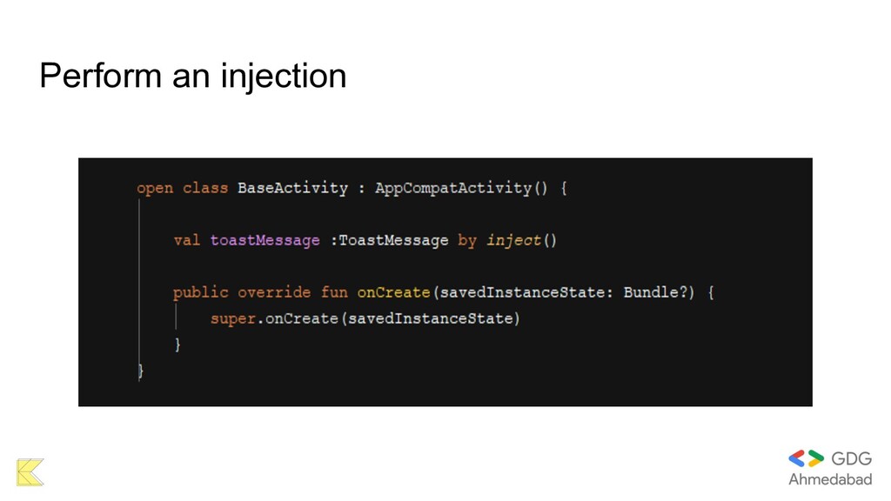This screenshot has height=501, width=891.
Task: Click the 'val' keyword
Action: 187,240
